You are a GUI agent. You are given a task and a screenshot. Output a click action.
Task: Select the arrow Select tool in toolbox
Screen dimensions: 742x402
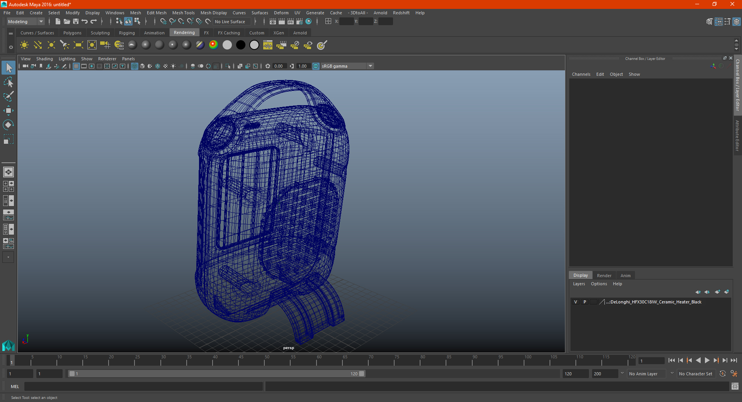click(x=8, y=68)
